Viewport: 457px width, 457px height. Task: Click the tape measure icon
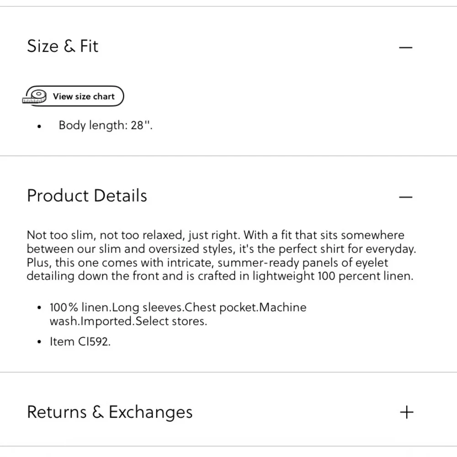(36, 96)
